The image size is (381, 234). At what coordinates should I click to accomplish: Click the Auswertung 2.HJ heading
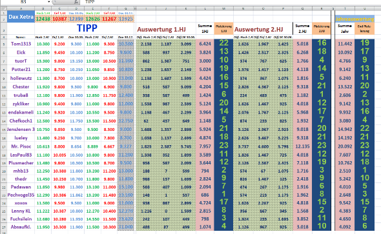pos(258,30)
